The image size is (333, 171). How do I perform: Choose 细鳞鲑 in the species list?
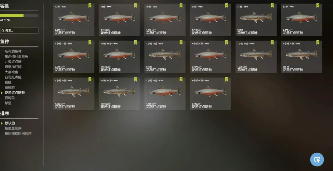click(10, 87)
